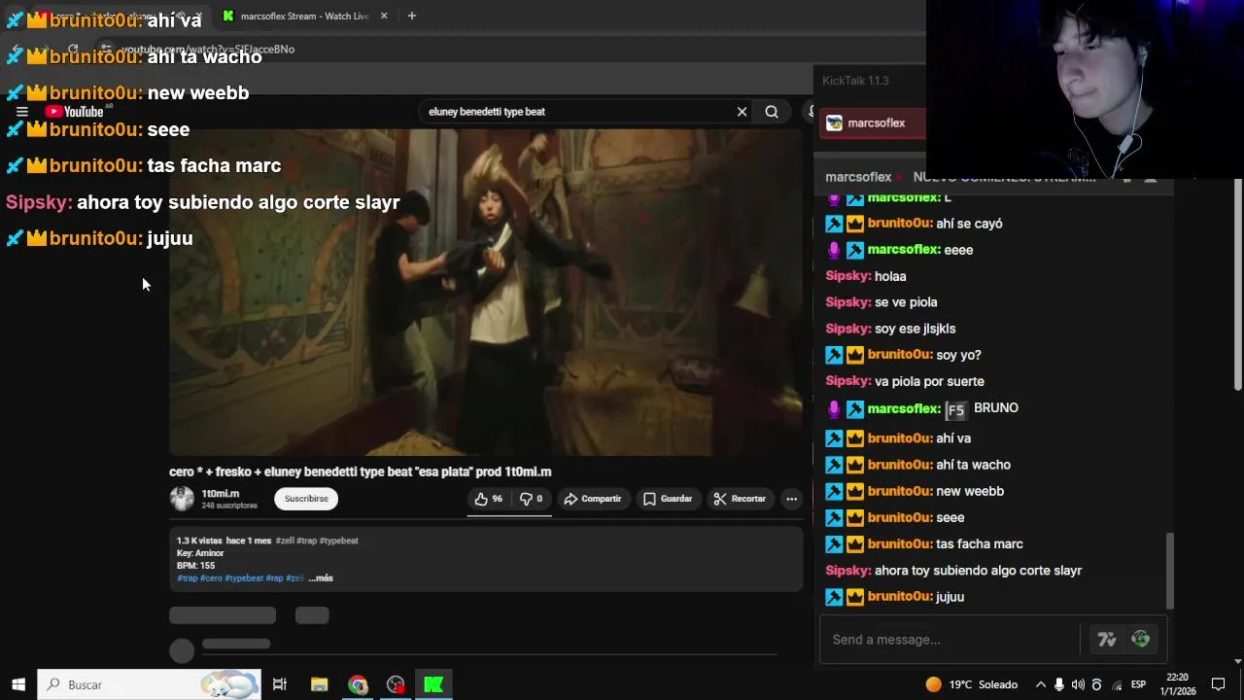Open the #typebeat hashtag in description
Viewport: 1244px width, 700px height.
244,578
